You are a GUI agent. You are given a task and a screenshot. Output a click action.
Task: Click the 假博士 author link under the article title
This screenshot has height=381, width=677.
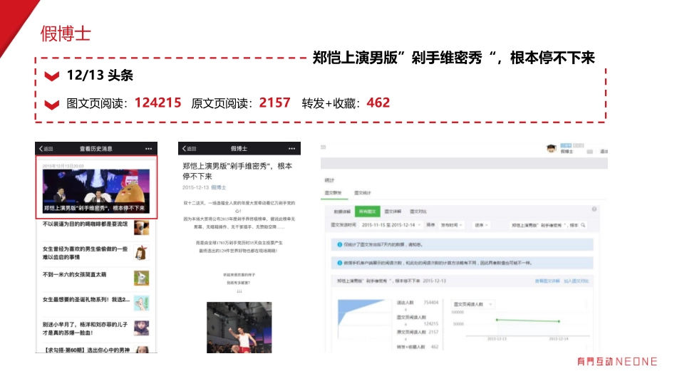219,188
